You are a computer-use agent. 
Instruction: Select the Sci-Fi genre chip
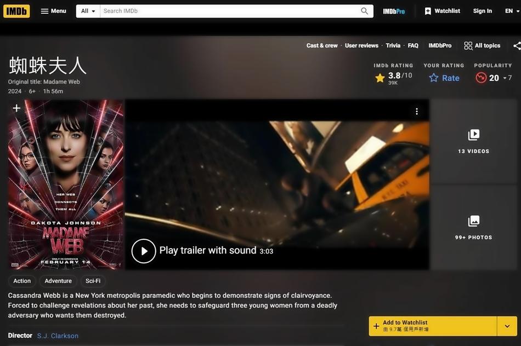[x=93, y=281]
